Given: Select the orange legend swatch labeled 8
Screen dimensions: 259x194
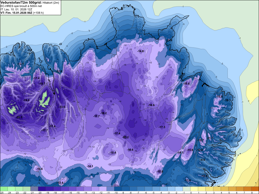Looking at the screenshot, I should [255, 189].
